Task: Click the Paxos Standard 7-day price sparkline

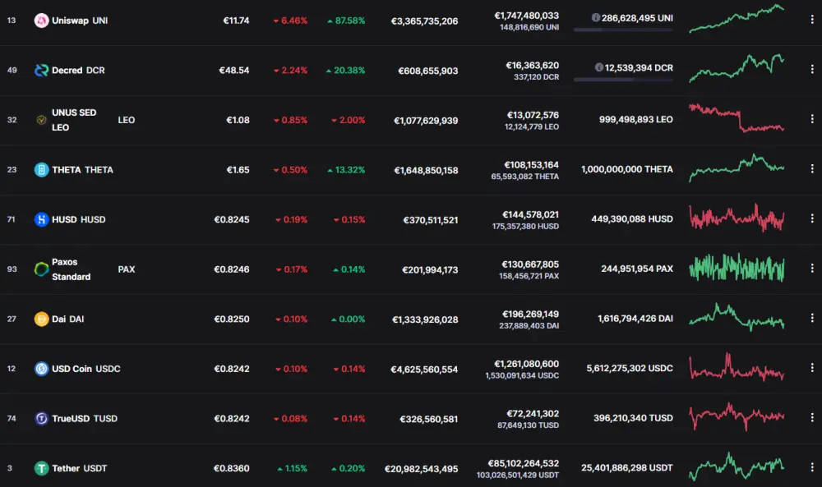Action: [737, 268]
